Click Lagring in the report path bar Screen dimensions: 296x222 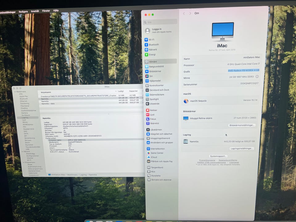point(83,175)
